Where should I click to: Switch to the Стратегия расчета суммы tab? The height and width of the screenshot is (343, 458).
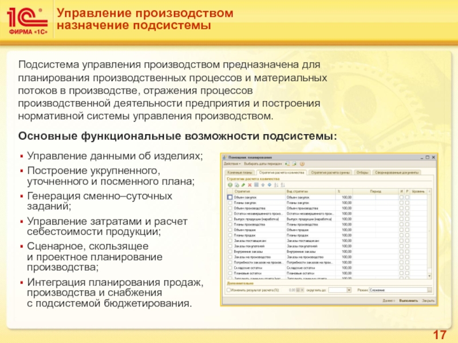point(330,171)
